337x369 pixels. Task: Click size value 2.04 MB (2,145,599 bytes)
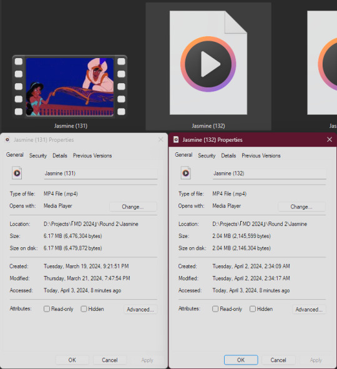tap(242, 236)
